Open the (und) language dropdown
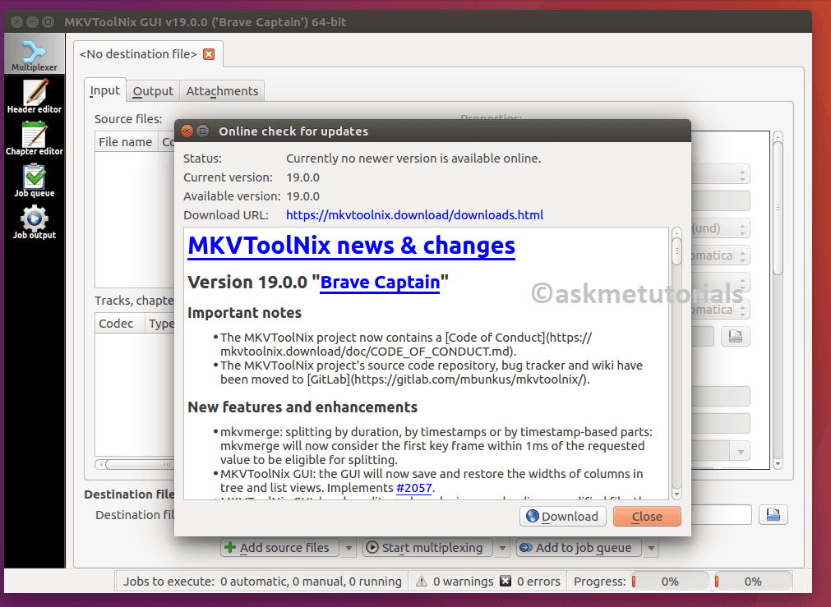Screen dimensions: 831x607 pyautogui.click(x=721, y=228)
